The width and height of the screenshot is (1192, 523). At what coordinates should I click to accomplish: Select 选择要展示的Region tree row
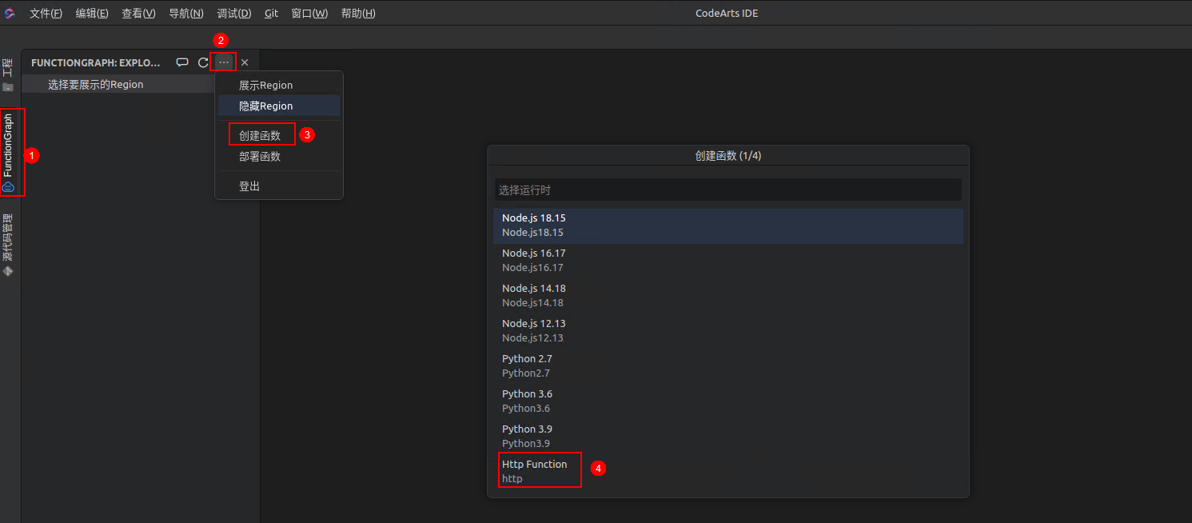pyautogui.click(x=118, y=84)
